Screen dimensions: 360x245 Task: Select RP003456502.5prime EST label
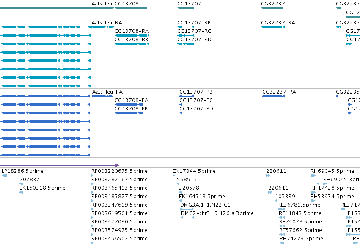pyautogui.click(x=119, y=239)
